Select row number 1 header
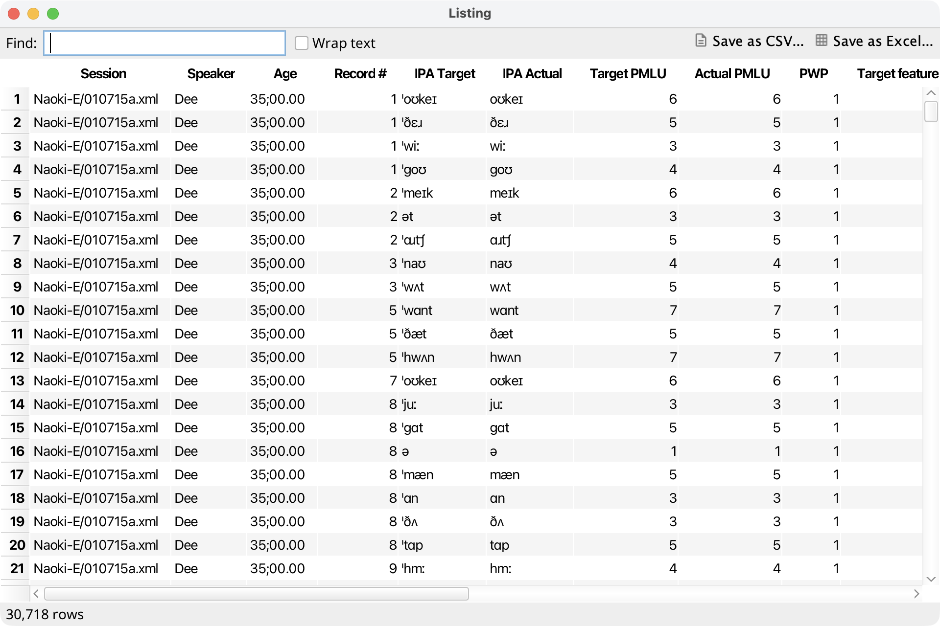This screenshot has width=940, height=626. pos(15,99)
